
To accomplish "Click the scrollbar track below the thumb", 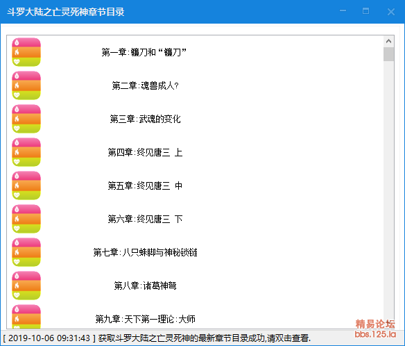I will point(388,189).
